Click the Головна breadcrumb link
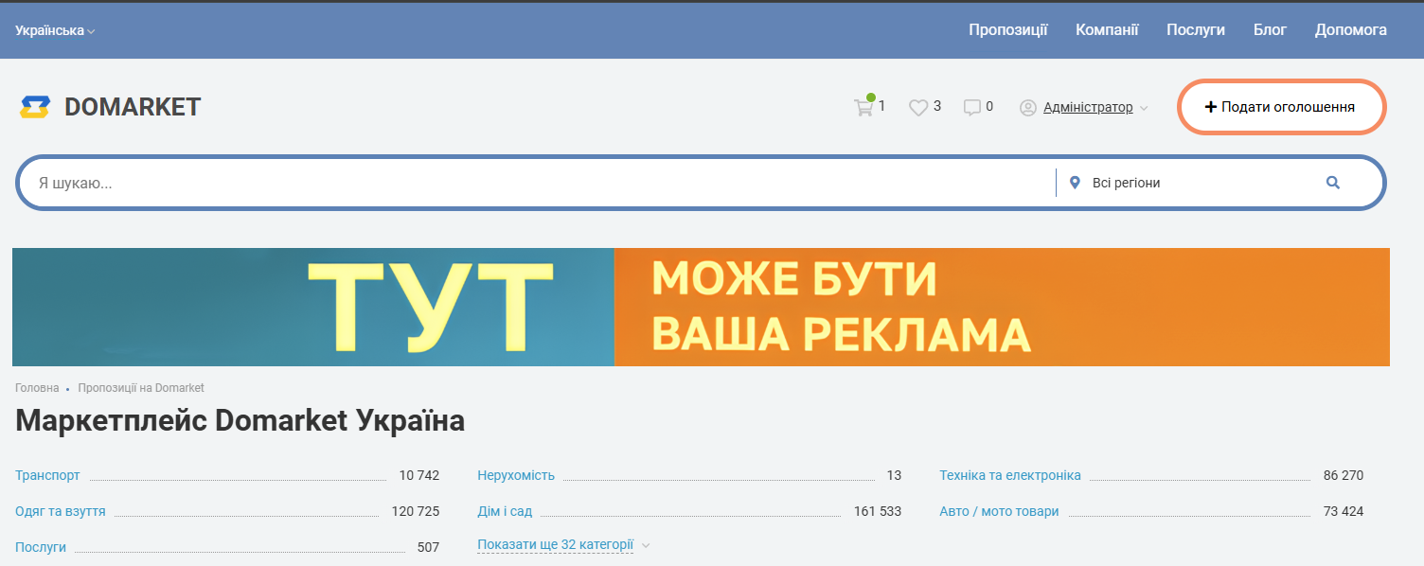 click(x=37, y=388)
